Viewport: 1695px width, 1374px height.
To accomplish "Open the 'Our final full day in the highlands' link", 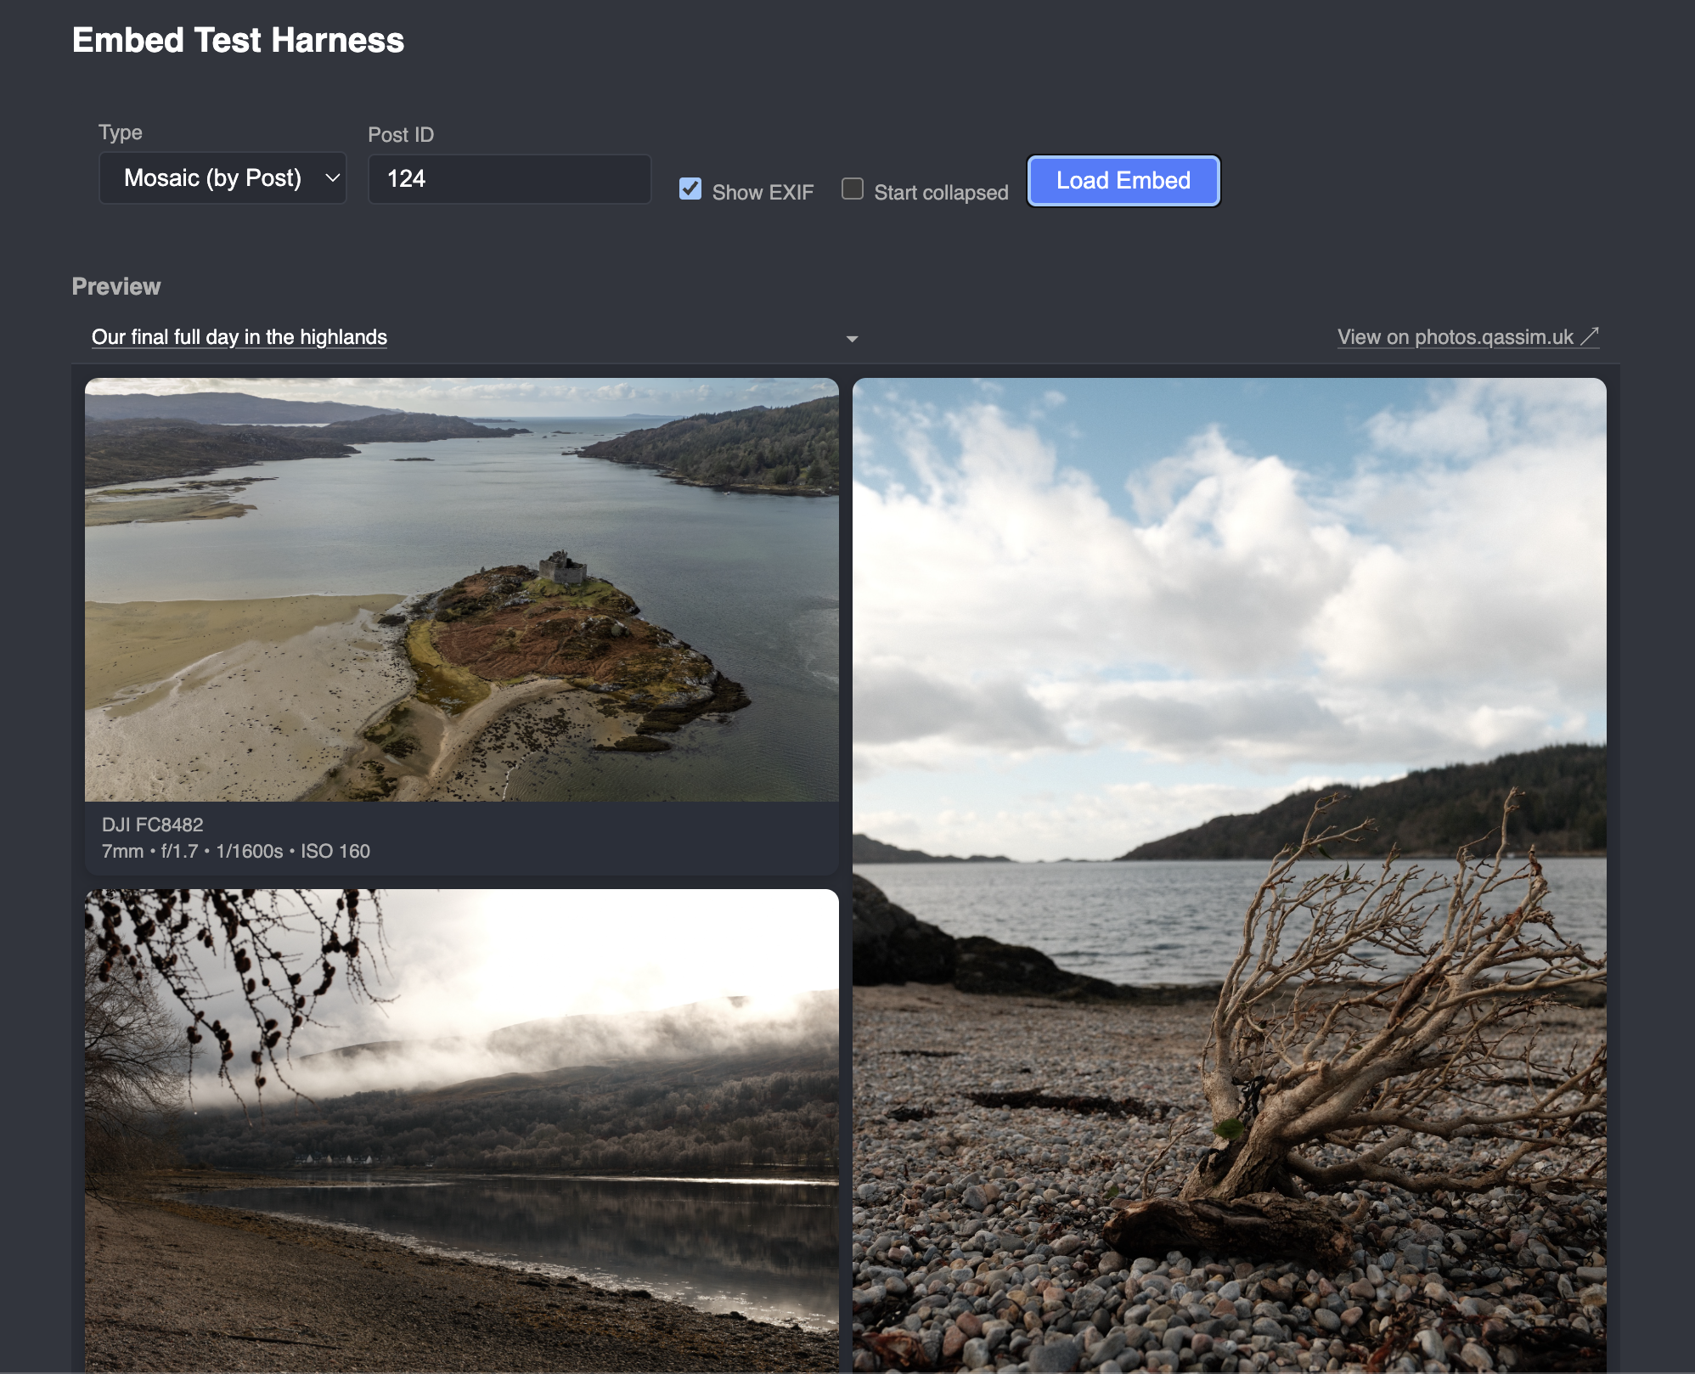I will coord(239,337).
